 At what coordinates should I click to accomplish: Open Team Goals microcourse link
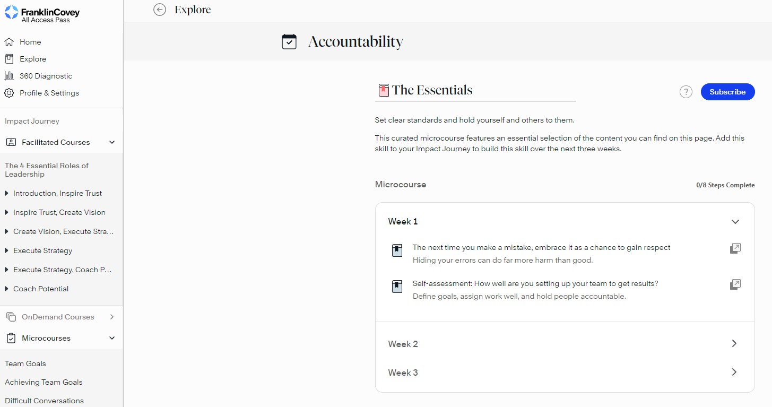click(25, 363)
